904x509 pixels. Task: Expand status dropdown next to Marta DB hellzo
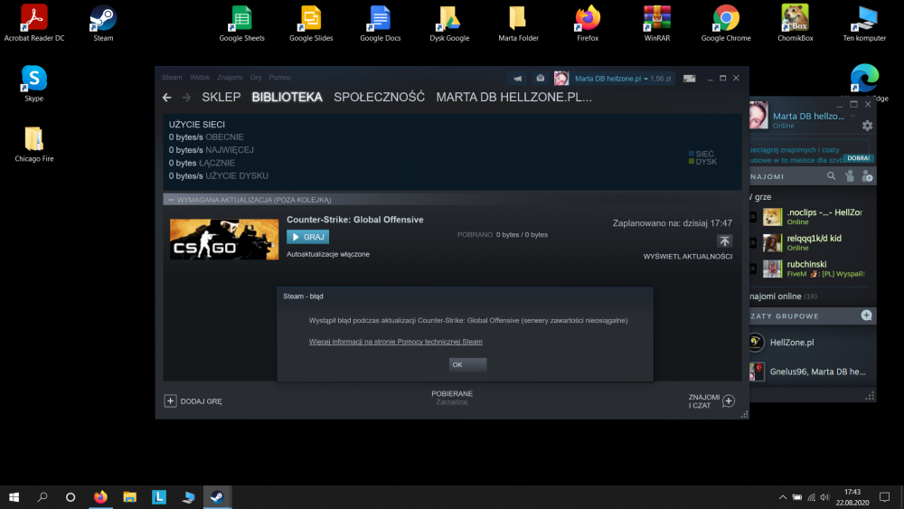[x=852, y=116]
